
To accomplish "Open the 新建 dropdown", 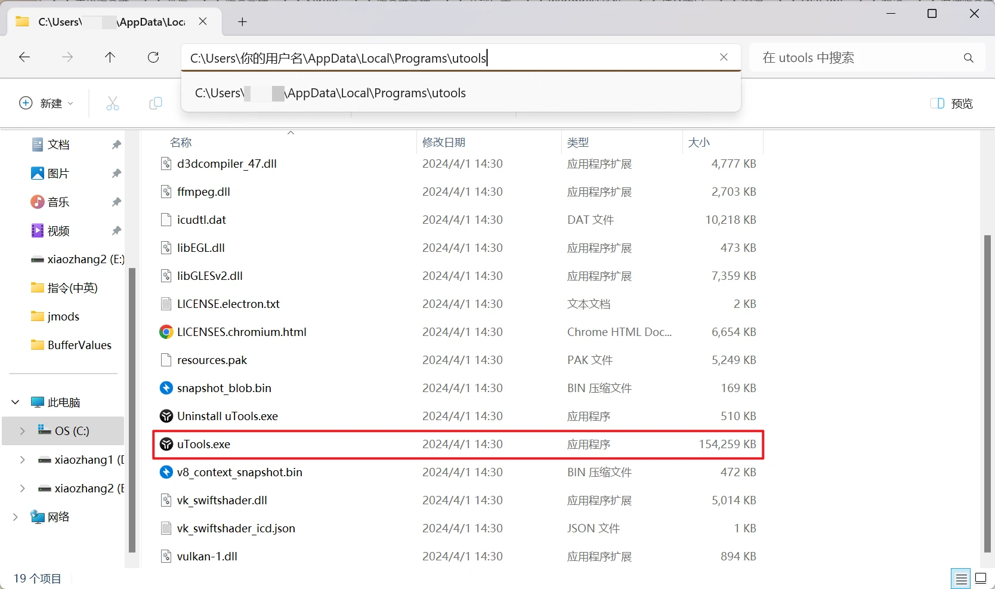I will (x=47, y=103).
